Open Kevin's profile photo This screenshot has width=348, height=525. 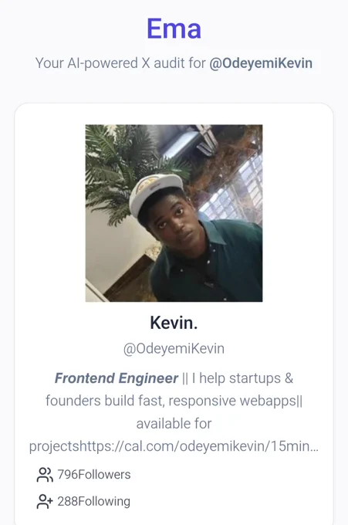coord(174,213)
